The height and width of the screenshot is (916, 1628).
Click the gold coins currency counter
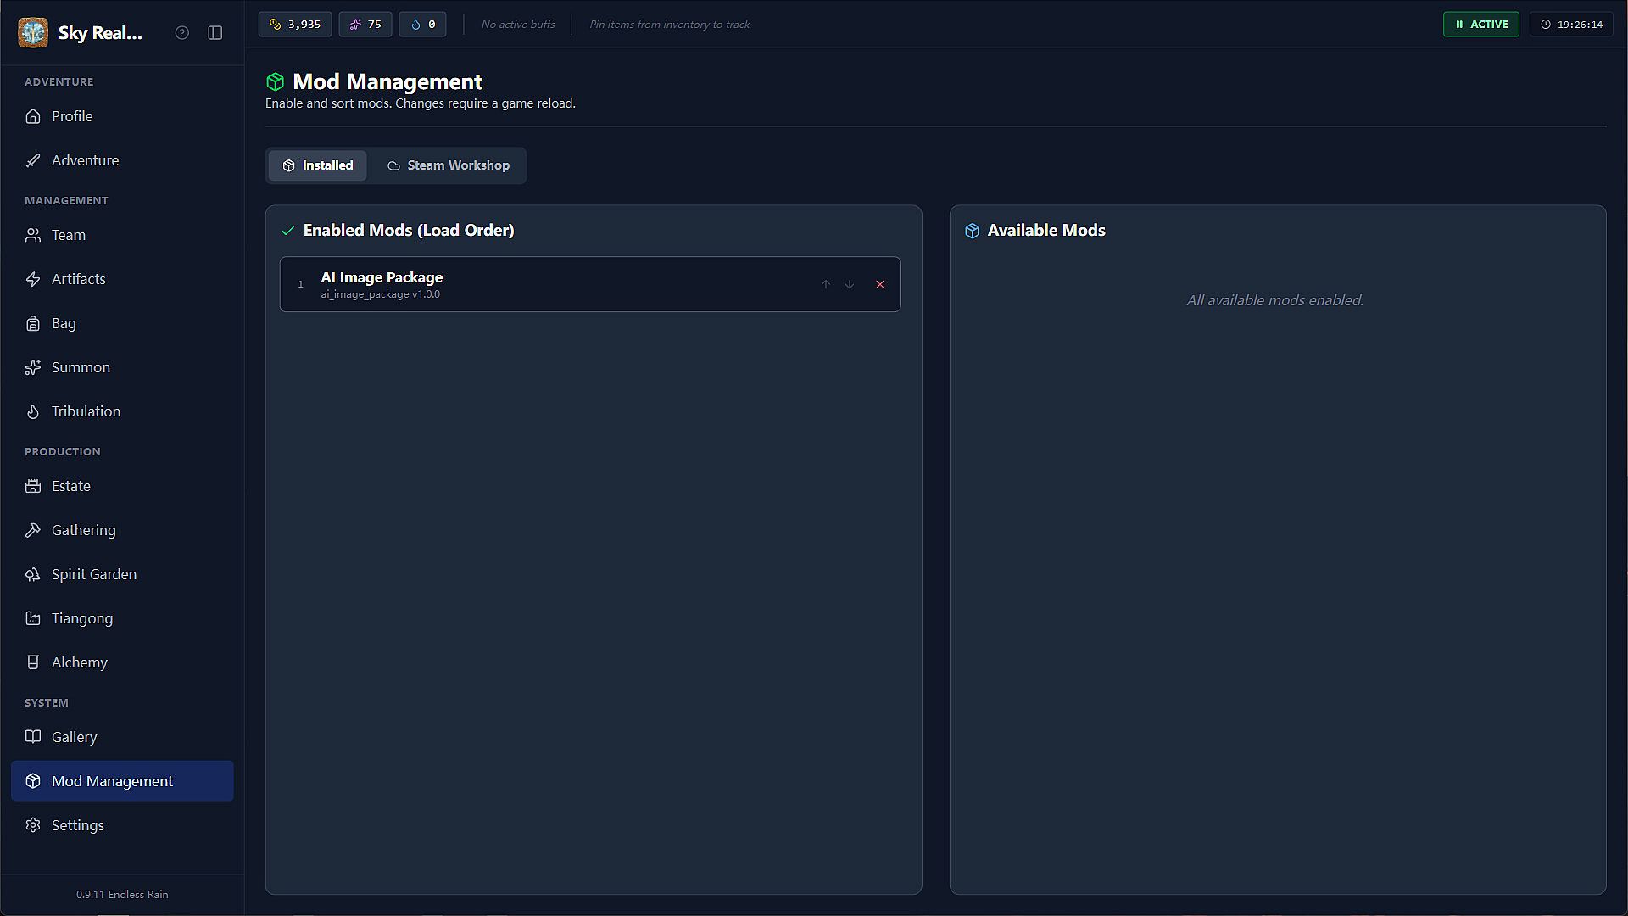pos(295,25)
